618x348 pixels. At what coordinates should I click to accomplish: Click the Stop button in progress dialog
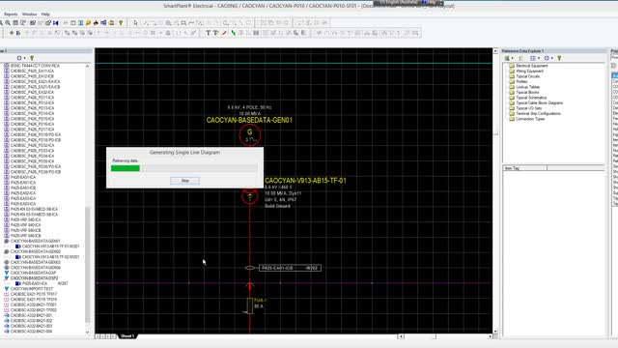click(x=184, y=181)
